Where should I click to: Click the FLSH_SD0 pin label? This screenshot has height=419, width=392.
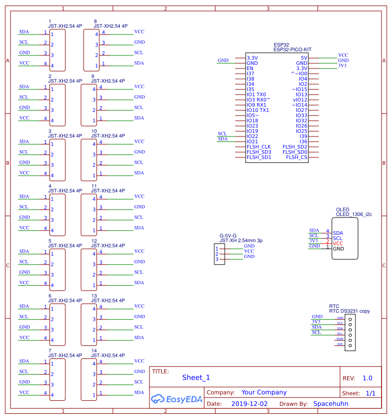click(295, 152)
